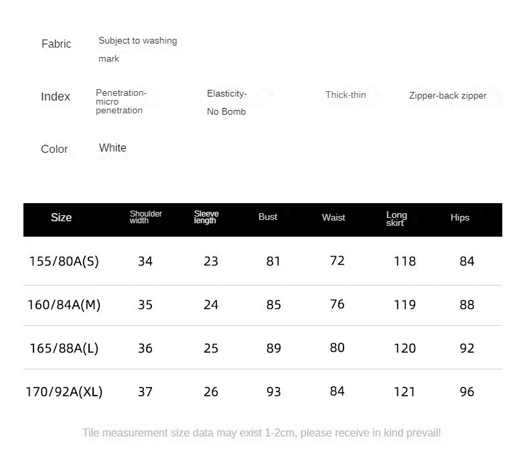Screen dimensions: 529x472
Task: Click the Long skirt column header
Action: pyautogui.click(x=396, y=219)
